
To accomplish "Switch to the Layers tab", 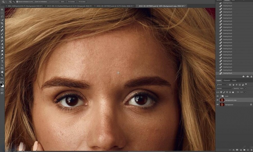I will 219,81.
